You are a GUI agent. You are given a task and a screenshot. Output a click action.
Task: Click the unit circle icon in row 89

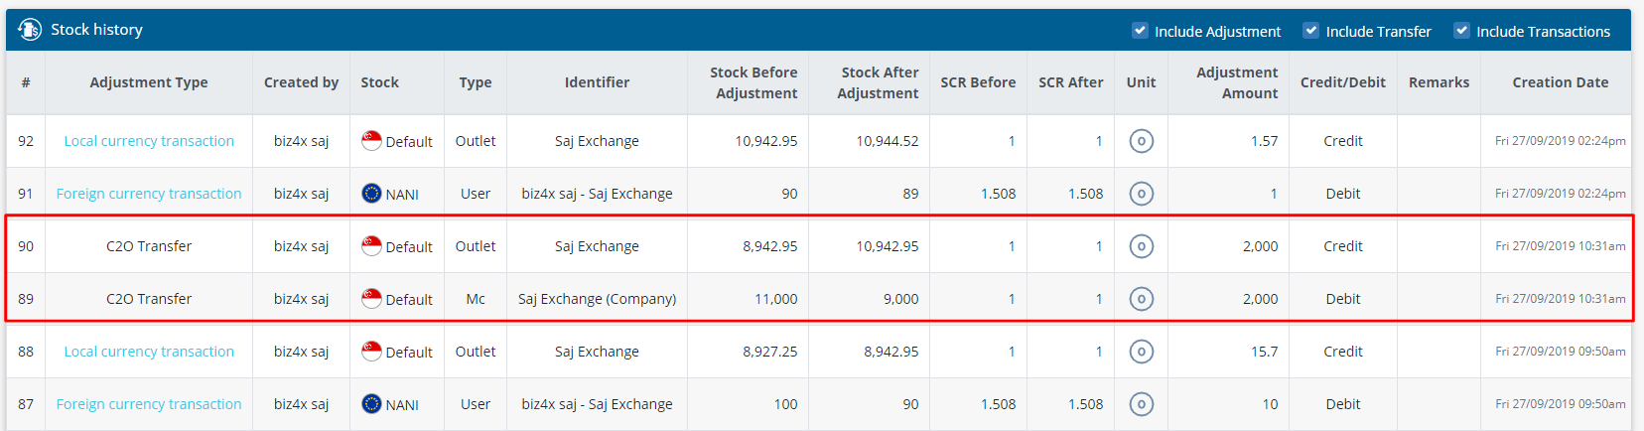tap(1142, 299)
